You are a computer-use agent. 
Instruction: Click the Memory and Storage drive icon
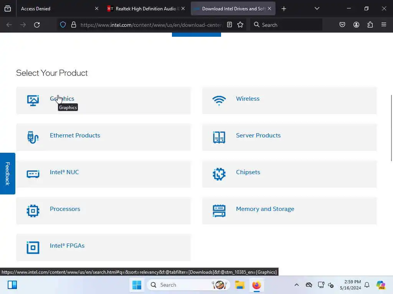click(x=219, y=211)
